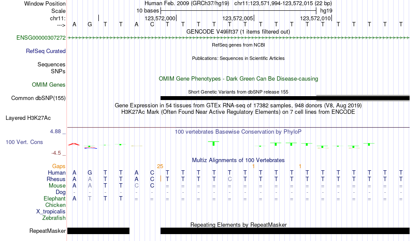Image resolution: width=410 pixels, height=241 pixels.
Task: Click the -4.5 PhyloP lower limit
Action: tap(56, 153)
